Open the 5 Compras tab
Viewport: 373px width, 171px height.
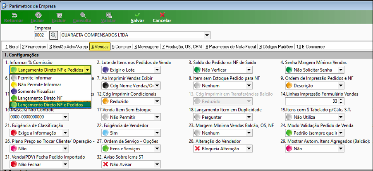(x=121, y=47)
